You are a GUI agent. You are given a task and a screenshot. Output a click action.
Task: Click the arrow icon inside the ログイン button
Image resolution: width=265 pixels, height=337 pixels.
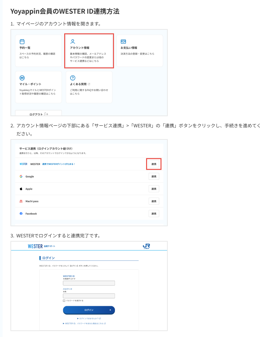point(110,310)
